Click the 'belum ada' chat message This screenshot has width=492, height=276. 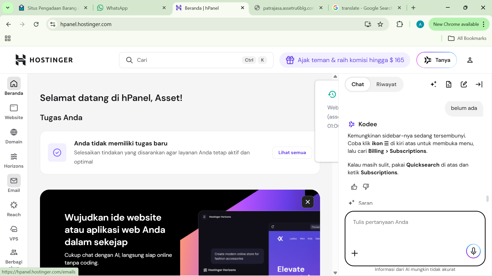[464, 108]
